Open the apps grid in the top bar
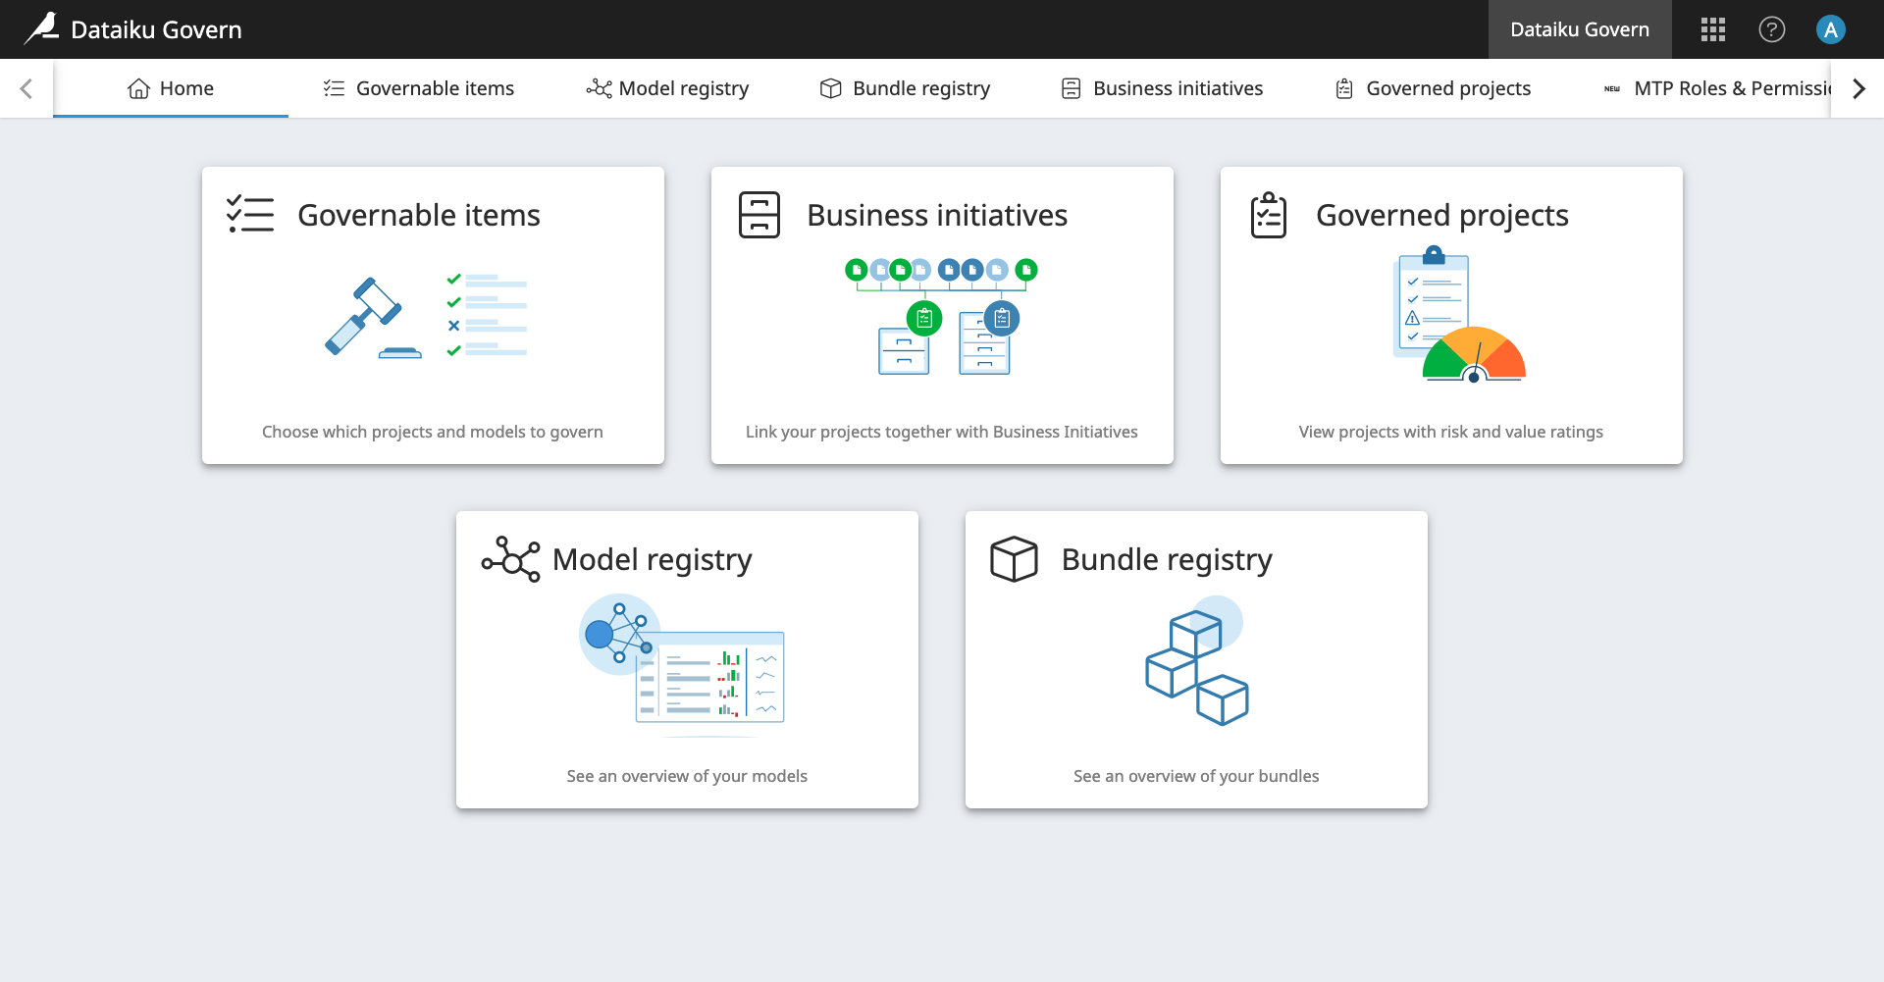The width and height of the screenshot is (1884, 982). tap(1712, 29)
